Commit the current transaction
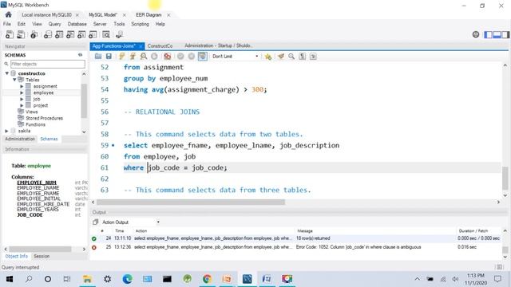 180,57
